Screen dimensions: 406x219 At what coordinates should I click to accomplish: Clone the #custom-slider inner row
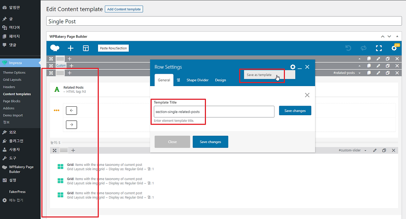(x=384, y=150)
